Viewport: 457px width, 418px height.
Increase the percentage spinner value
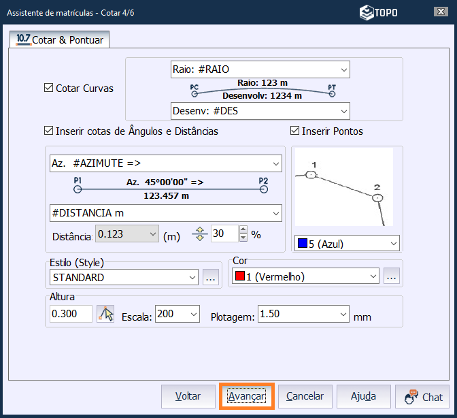244,230
